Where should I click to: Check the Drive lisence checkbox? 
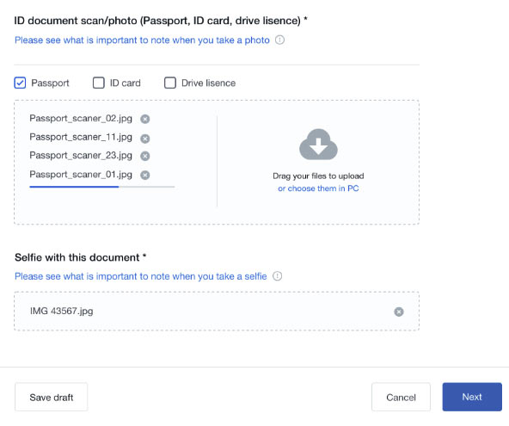pyautogui.click(x=170, y=83)
